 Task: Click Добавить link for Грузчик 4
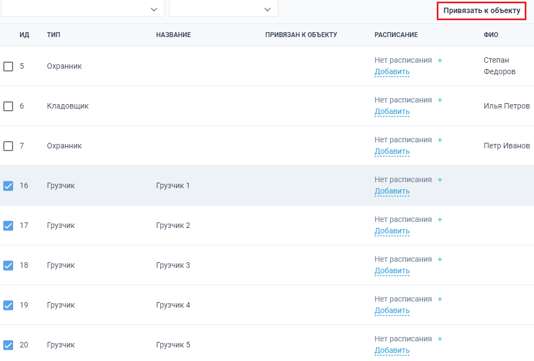[392, 311]
